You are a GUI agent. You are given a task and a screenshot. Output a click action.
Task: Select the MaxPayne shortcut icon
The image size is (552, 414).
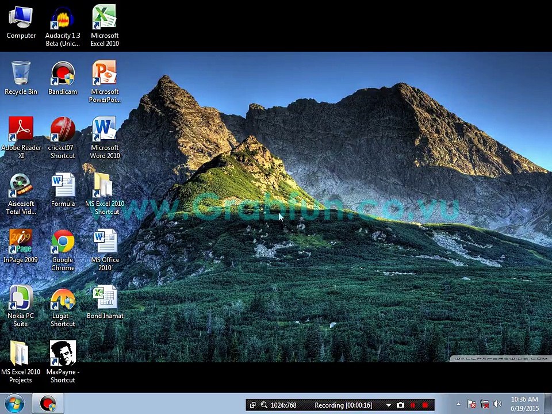[x=63, y=362]
